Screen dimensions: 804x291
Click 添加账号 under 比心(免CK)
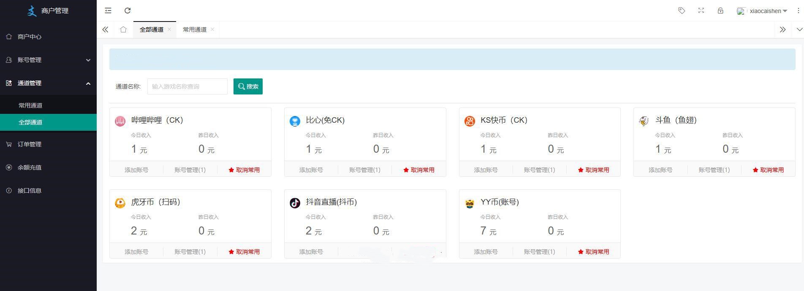tap(311, 170)
